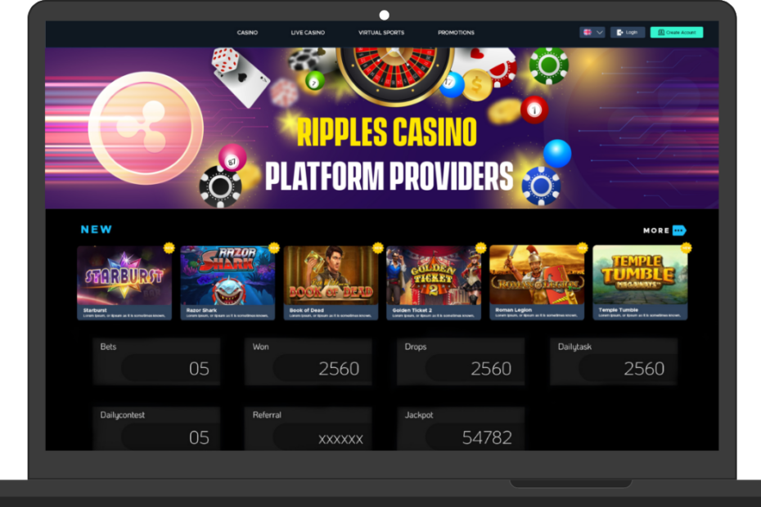Click the NEW section heading
This screenshot has height=507, width=761.
[x=96, y=230]
